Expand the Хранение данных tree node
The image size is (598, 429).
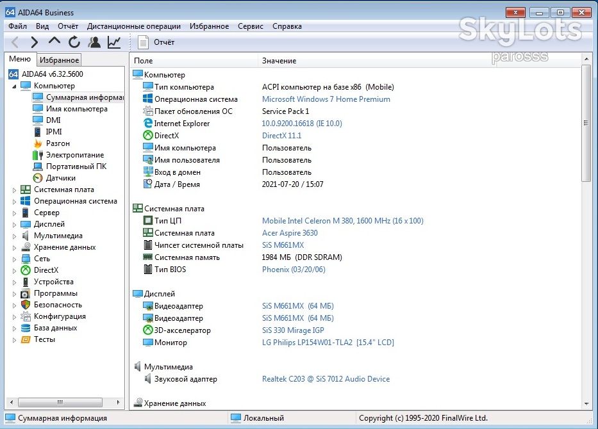14,247
